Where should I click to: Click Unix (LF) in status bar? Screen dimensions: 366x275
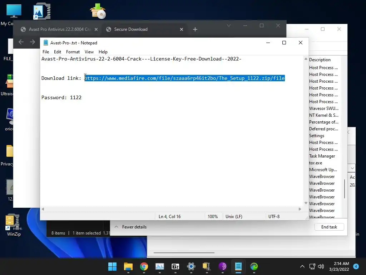click(x=234, y=217)
